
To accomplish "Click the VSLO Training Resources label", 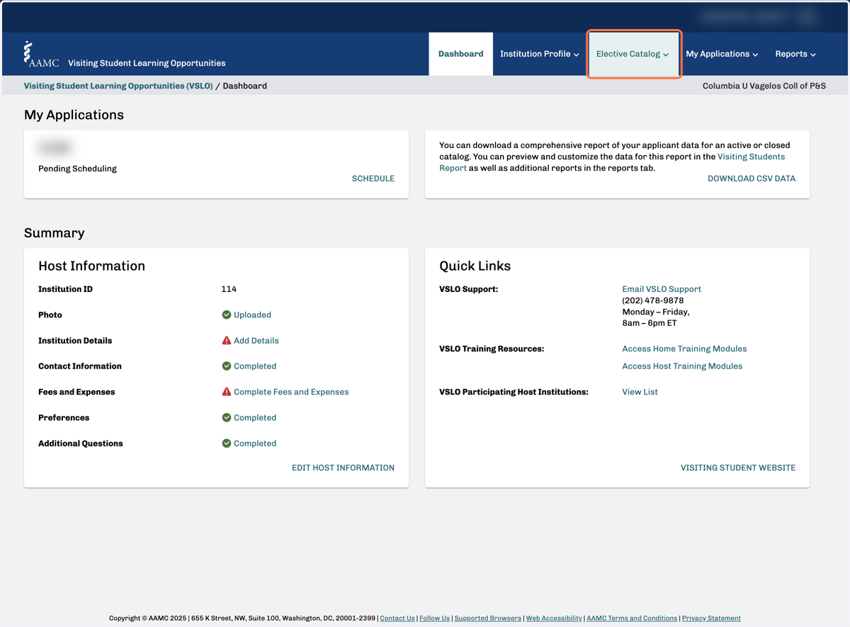I will 492,349.
